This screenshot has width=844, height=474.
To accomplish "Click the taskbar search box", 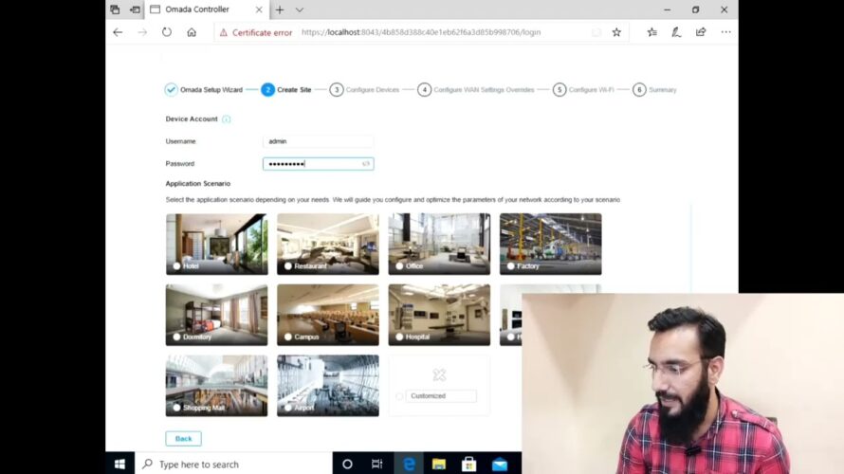I will click(233, 464).
